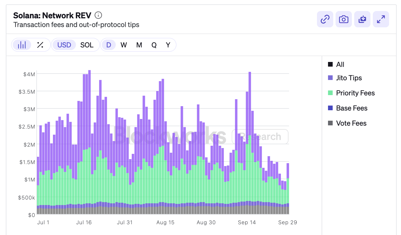Copy the chart link icon

coord(325,19)
